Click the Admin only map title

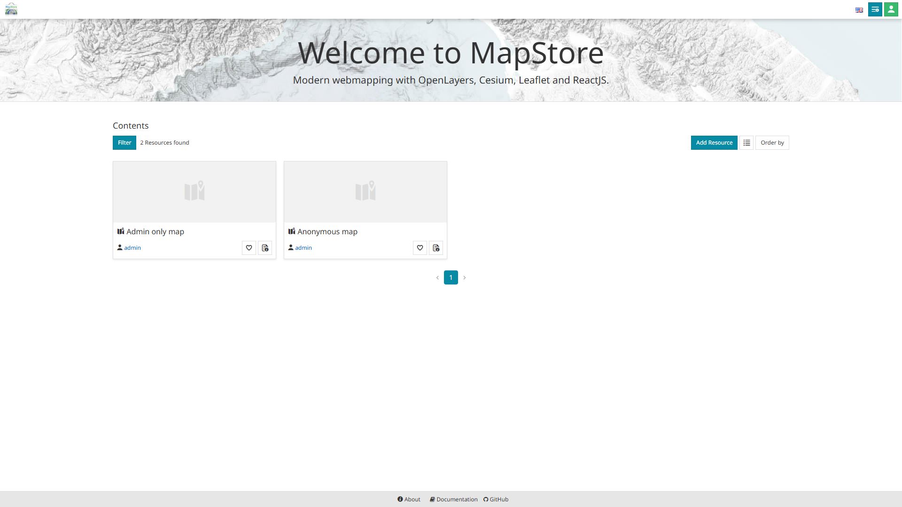click(x=155, y=231)
